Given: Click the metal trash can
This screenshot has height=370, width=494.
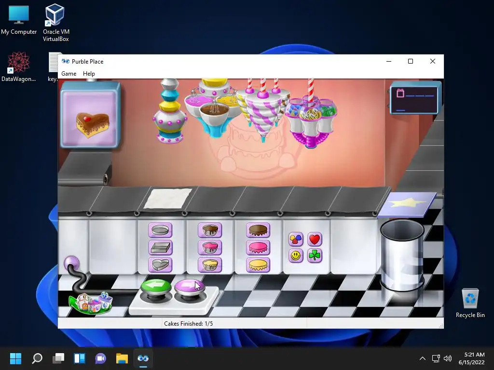Looking at the screenshot, I should pyautogui.click(x=402, y=255).
